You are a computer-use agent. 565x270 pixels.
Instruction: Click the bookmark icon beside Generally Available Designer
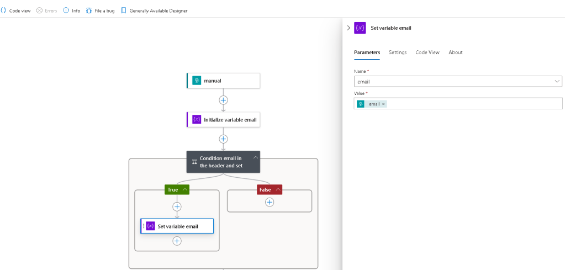point(124,11)
